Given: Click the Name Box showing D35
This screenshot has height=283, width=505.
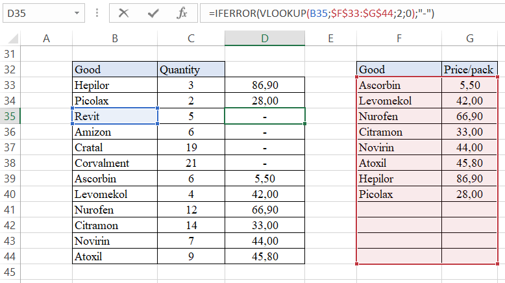Looking at the screenshot, I should (36, 12).
